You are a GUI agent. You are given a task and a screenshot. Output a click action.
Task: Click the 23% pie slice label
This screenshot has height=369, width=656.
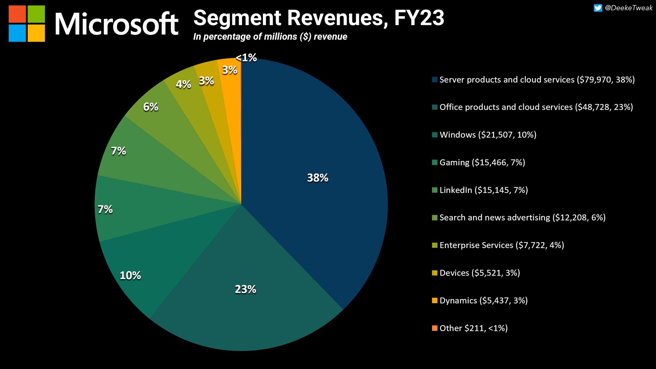(x=245, y=289)
